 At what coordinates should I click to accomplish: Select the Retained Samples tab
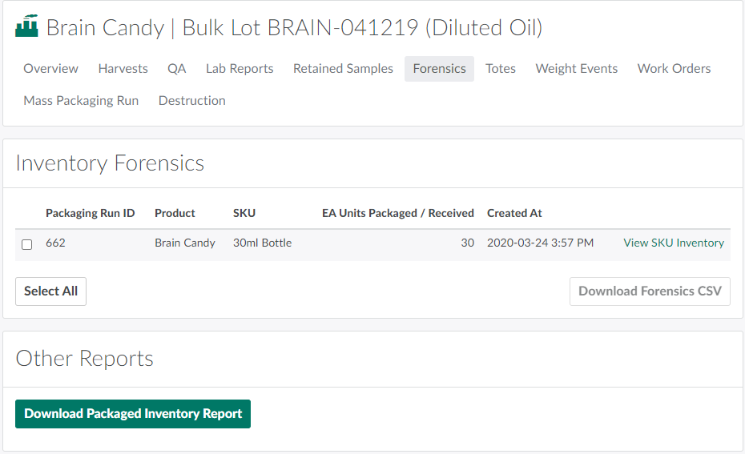point(343,69)
